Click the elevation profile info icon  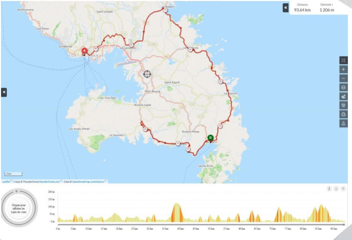[329, 188]
